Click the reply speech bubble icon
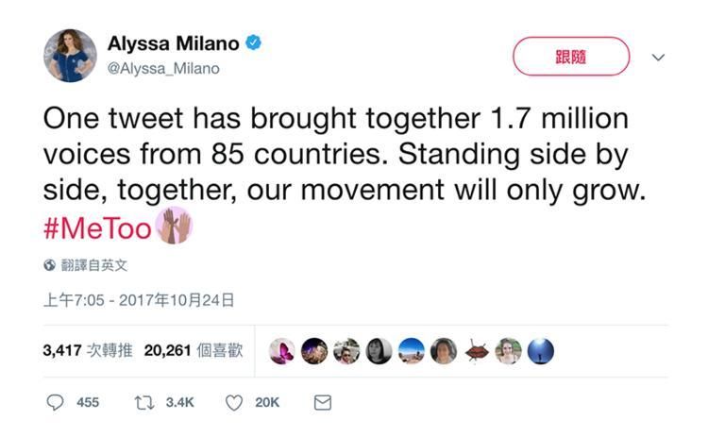This screenshot has width=708, height=437. (x=55, y=402)
